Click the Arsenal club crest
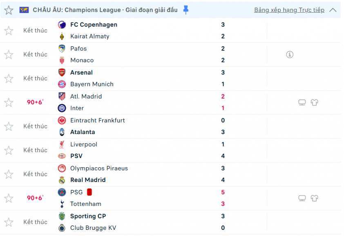The height and width of the screenshot is (236, 344). click(x=62, y=72)
